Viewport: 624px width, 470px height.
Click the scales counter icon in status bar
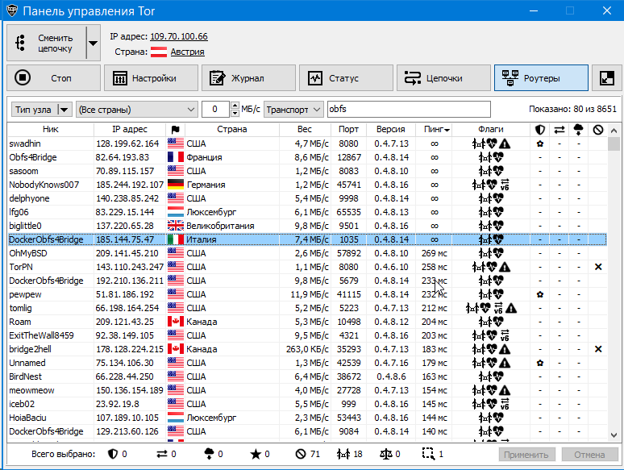click(386, 454)
